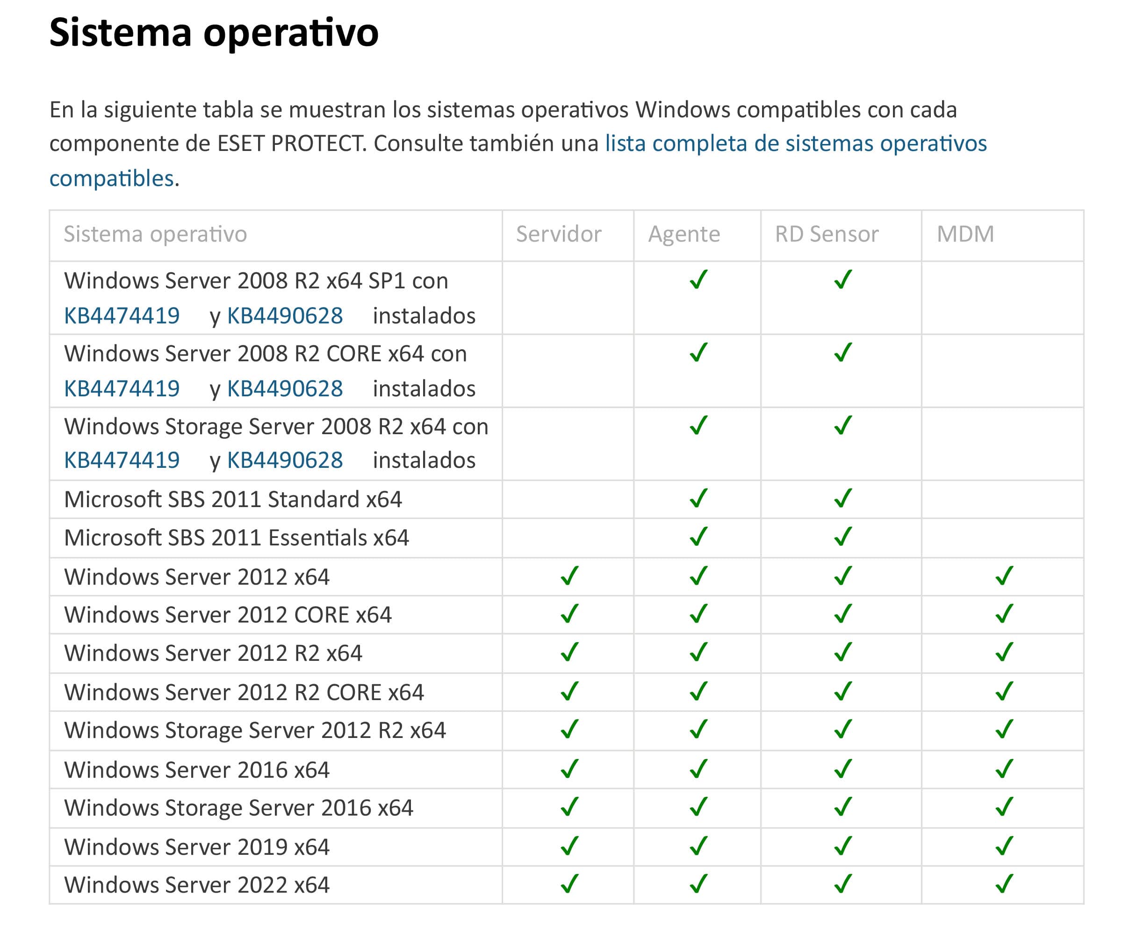Click MDM column header
The image size is (1144, 938).
(965, 234)
